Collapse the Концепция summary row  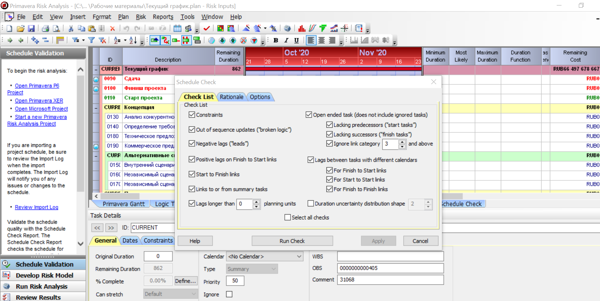pyautogui.click(x=96, y=108)
